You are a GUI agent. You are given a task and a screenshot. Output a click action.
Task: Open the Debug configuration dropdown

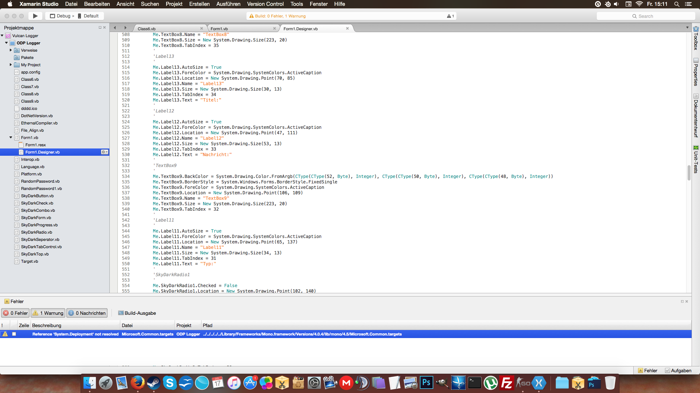click(x=63, y=16)
